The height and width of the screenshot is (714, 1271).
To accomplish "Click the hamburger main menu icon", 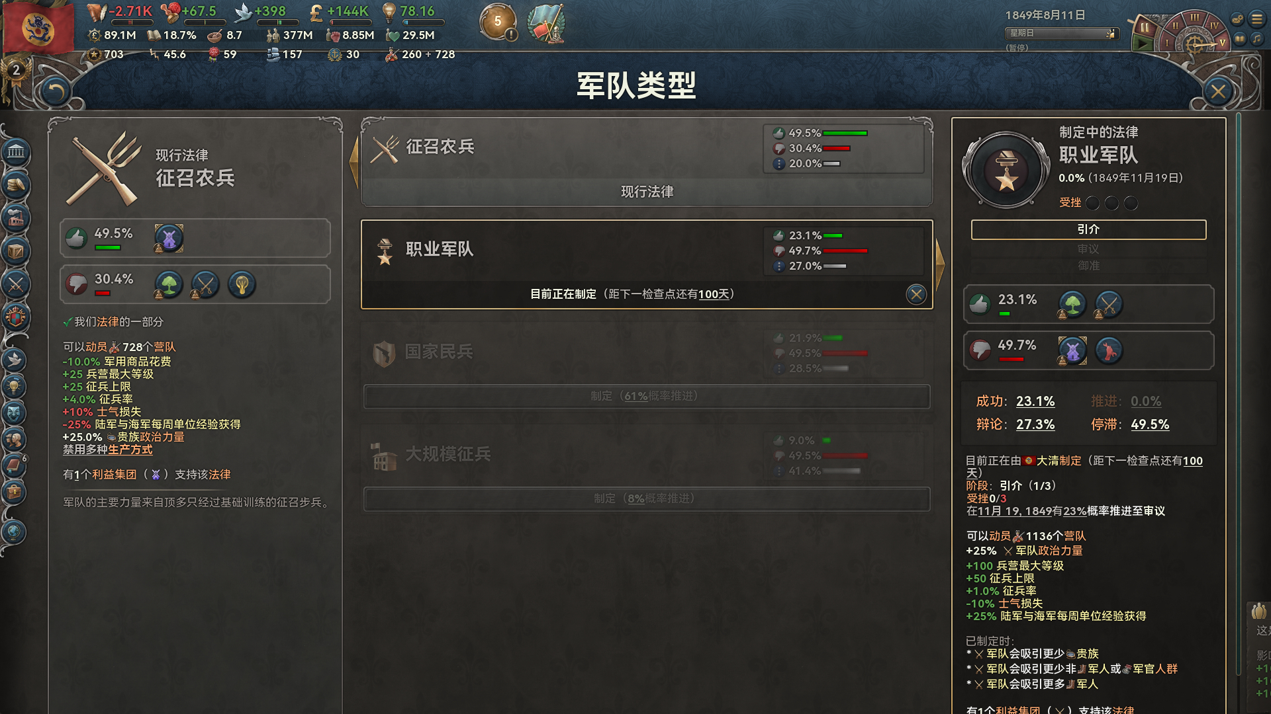I will [1256, 19].
